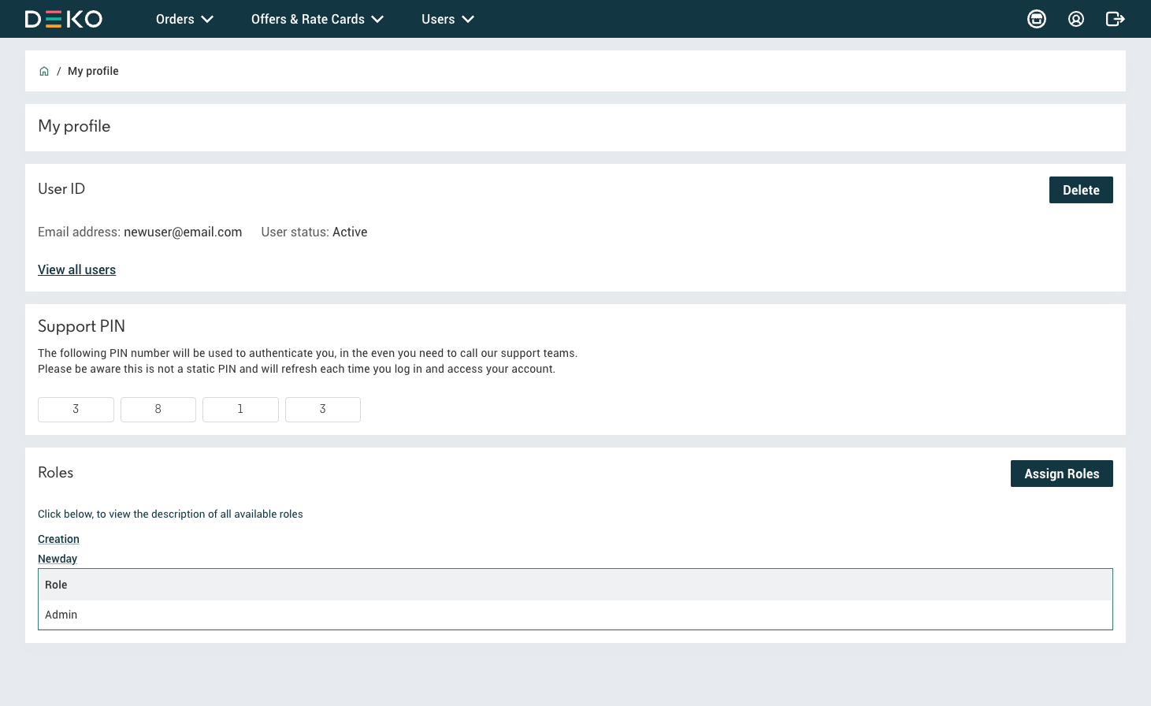Image resolution: width=1151 pixels, height=706 pixels.
Task: Click the DEKO logo
Action: [x=64, y=19]
